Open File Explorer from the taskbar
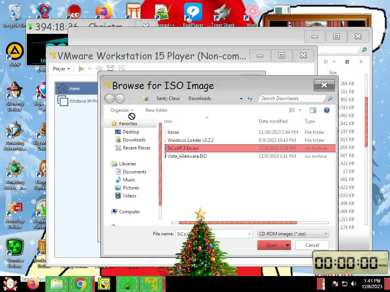390x292 pixels. pyautogui.click(x=57, y=284)
